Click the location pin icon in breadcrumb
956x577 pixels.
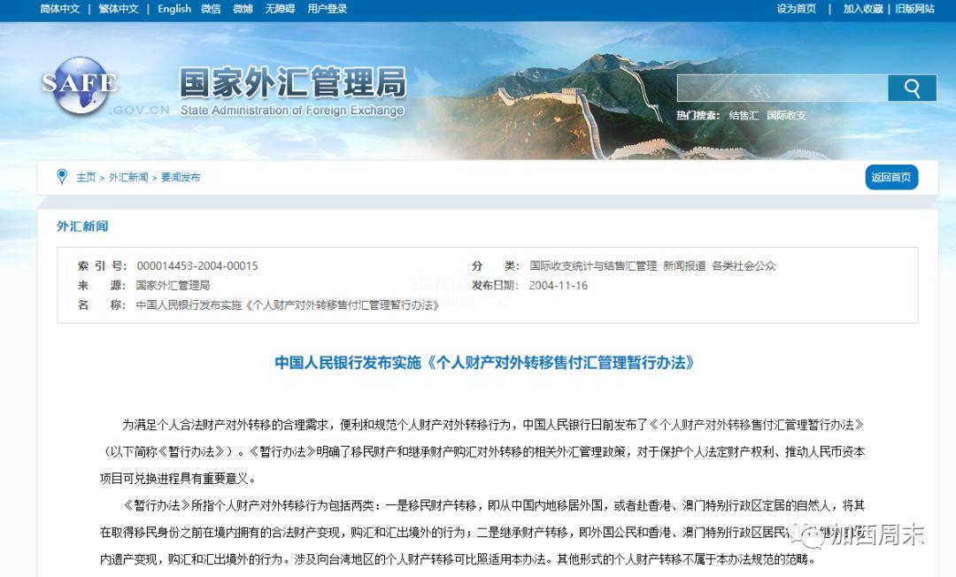62,177
